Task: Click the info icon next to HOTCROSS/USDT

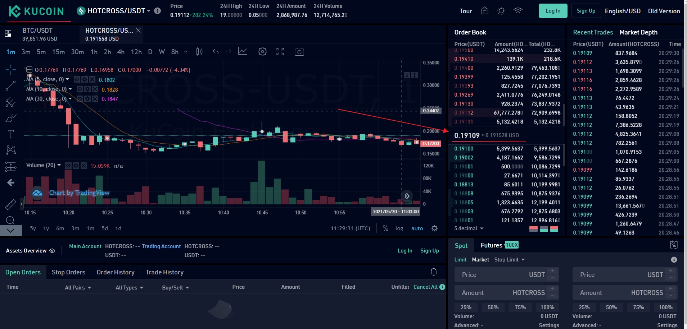Action: 157,11
